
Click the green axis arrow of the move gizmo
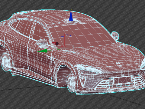click(43, 51)
